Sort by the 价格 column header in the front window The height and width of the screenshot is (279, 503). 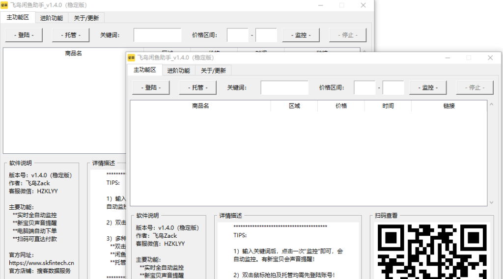point(341,106)
